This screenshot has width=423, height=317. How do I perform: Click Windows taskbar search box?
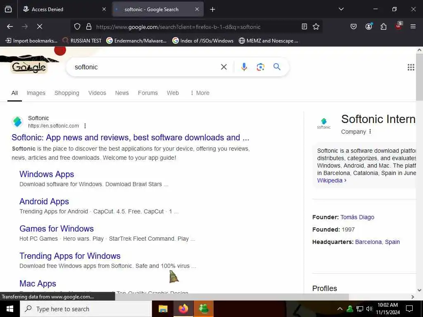point(86,309)
